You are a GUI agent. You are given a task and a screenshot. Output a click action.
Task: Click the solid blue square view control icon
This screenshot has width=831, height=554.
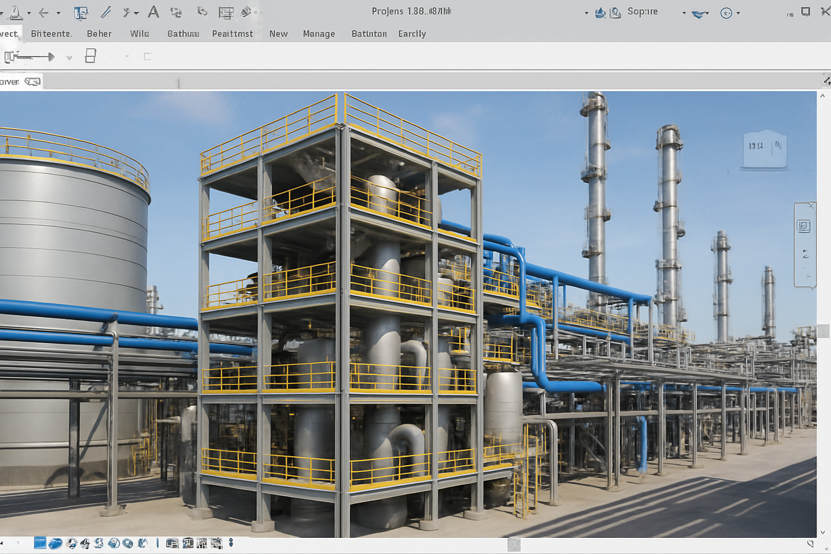pyautogui.click(x=40, y=543)
